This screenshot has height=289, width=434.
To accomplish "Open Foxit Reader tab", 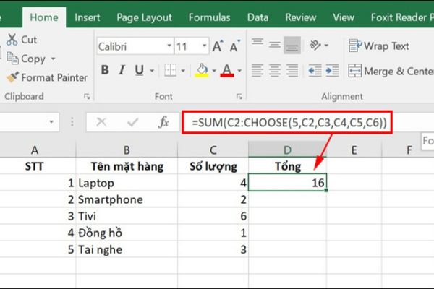I will point(401,17).
